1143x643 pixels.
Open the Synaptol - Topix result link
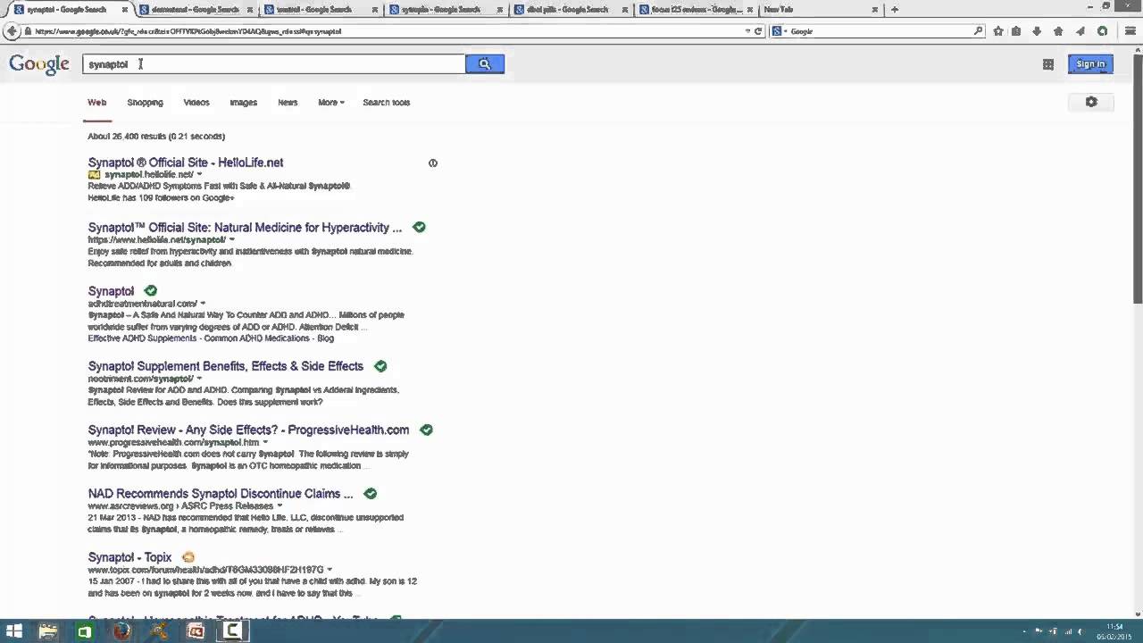(129, 557)
